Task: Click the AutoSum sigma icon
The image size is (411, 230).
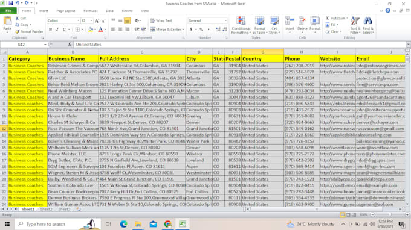Action: coord(328,18)
